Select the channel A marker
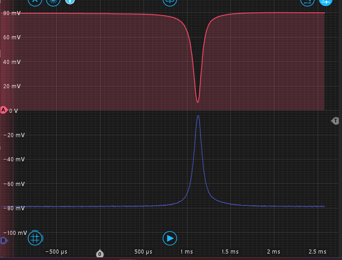 (4, 110)
